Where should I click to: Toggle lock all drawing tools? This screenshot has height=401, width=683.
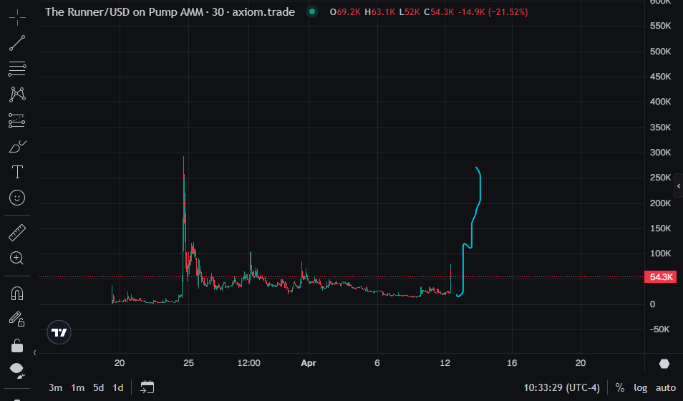(17, 346)
